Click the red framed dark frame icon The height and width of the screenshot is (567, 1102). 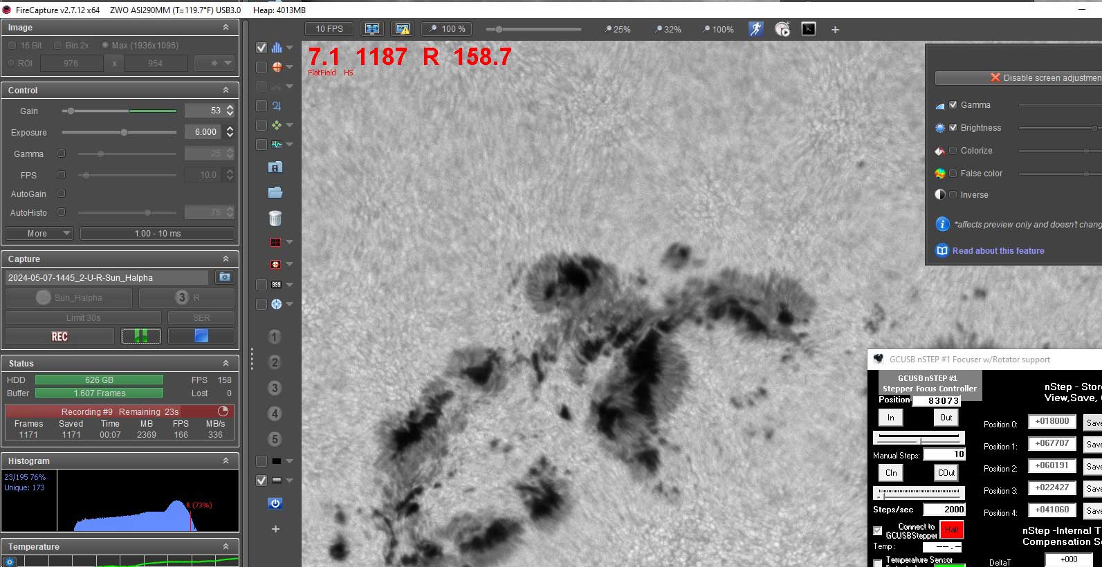[275, 264]
